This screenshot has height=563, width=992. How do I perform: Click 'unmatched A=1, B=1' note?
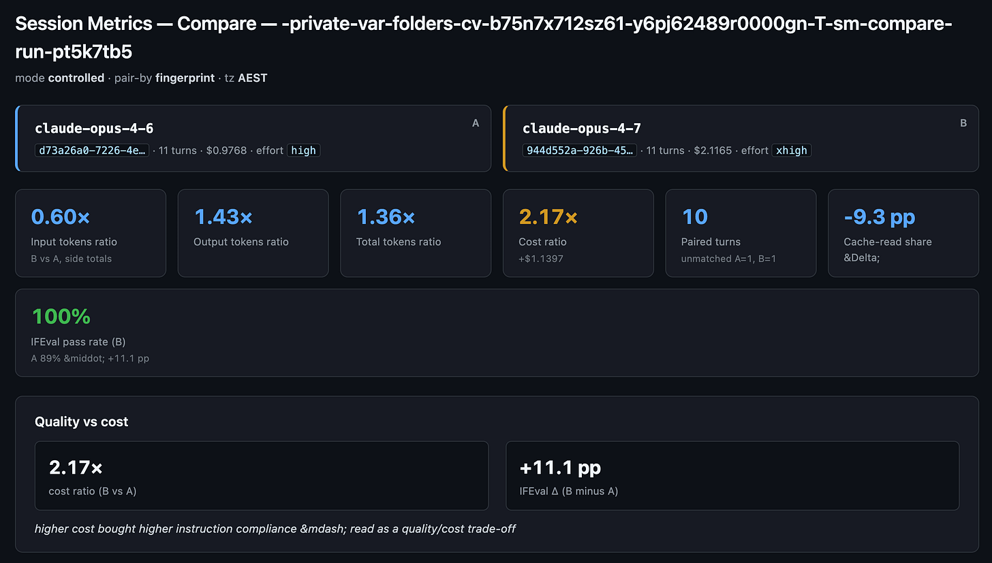tap(729, 259)
